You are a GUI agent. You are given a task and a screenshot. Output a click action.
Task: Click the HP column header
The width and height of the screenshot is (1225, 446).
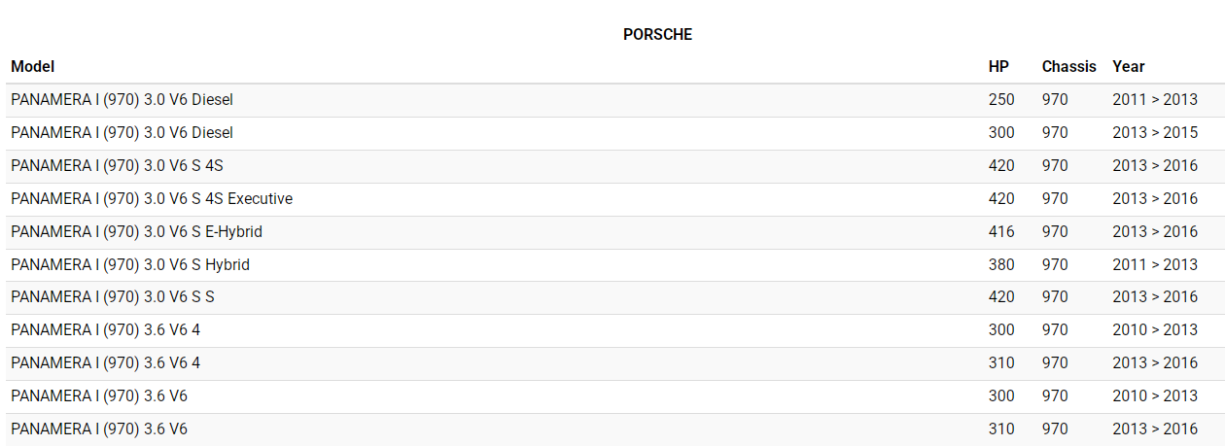coord(998,67)
